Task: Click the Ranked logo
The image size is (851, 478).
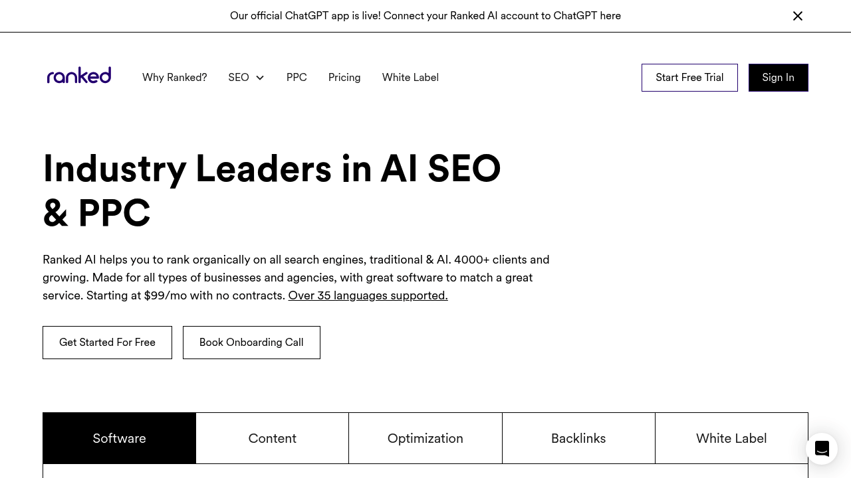Action: pos(79,76)
